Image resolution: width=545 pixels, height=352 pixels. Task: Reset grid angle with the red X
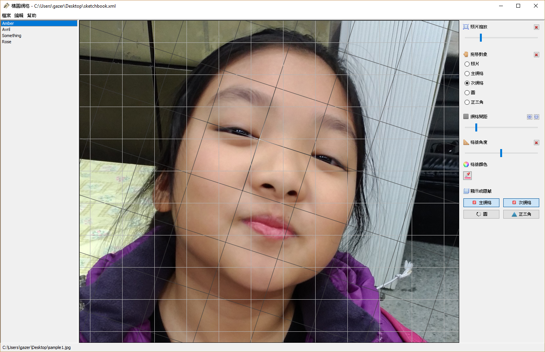coord(536,143)
